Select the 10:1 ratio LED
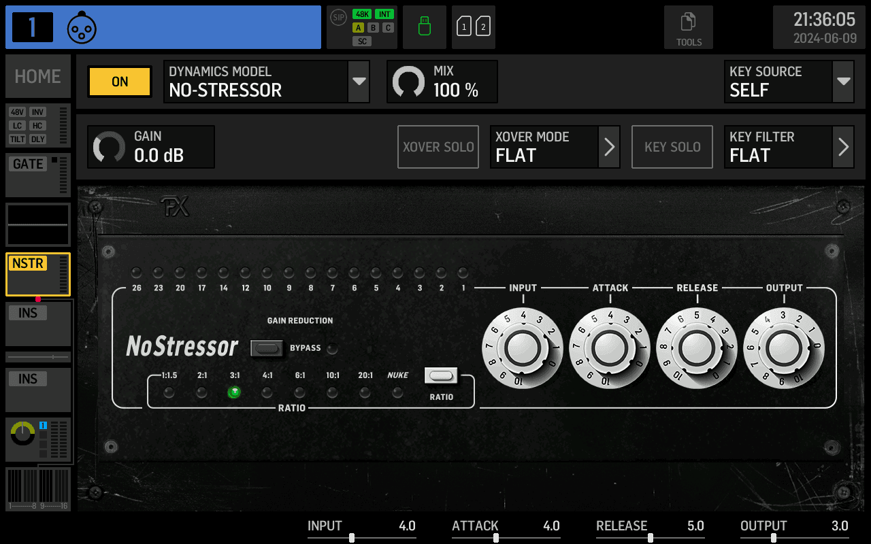 point(332,392)
